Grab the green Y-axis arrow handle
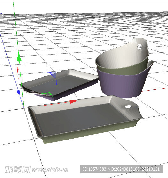Viewport: 168px width, 178px height. pos(19,57)
